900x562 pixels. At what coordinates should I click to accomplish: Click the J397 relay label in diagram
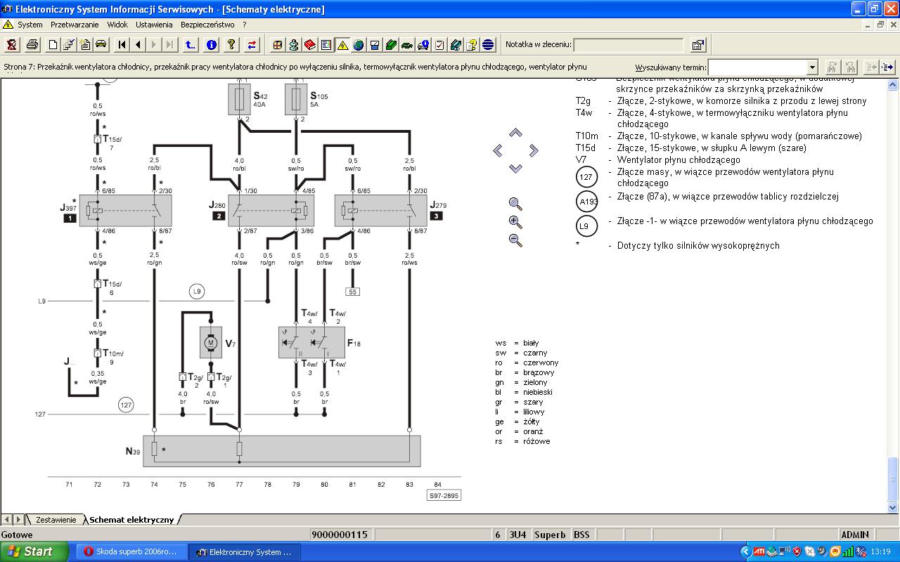tap(67, 208)
